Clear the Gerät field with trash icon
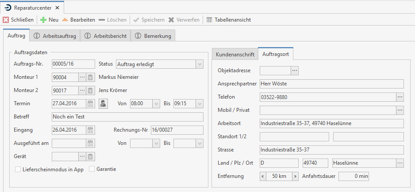 pyautogui.click(x=90, y=156)
